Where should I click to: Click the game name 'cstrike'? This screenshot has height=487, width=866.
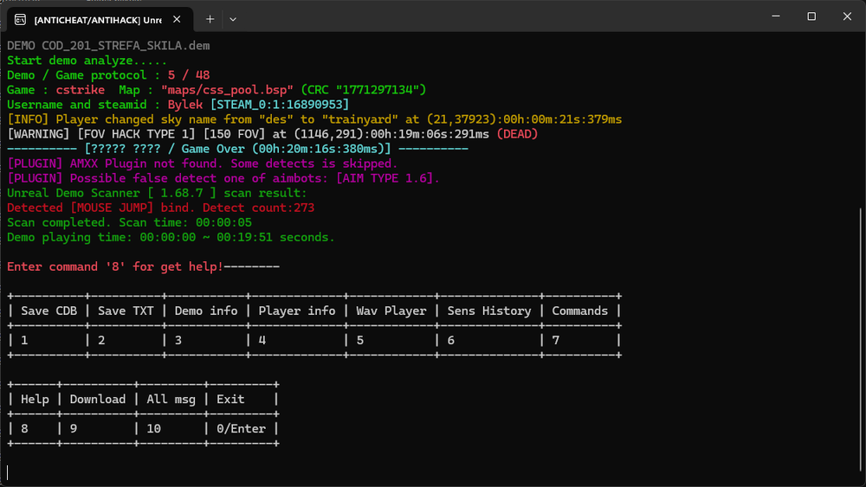[x=80, y=90]
